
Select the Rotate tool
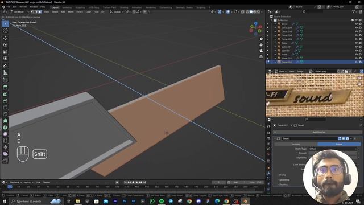(5, 44)
